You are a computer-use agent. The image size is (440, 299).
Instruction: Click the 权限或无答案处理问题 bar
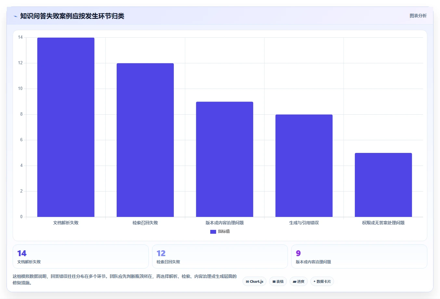(x=383, y=185)
